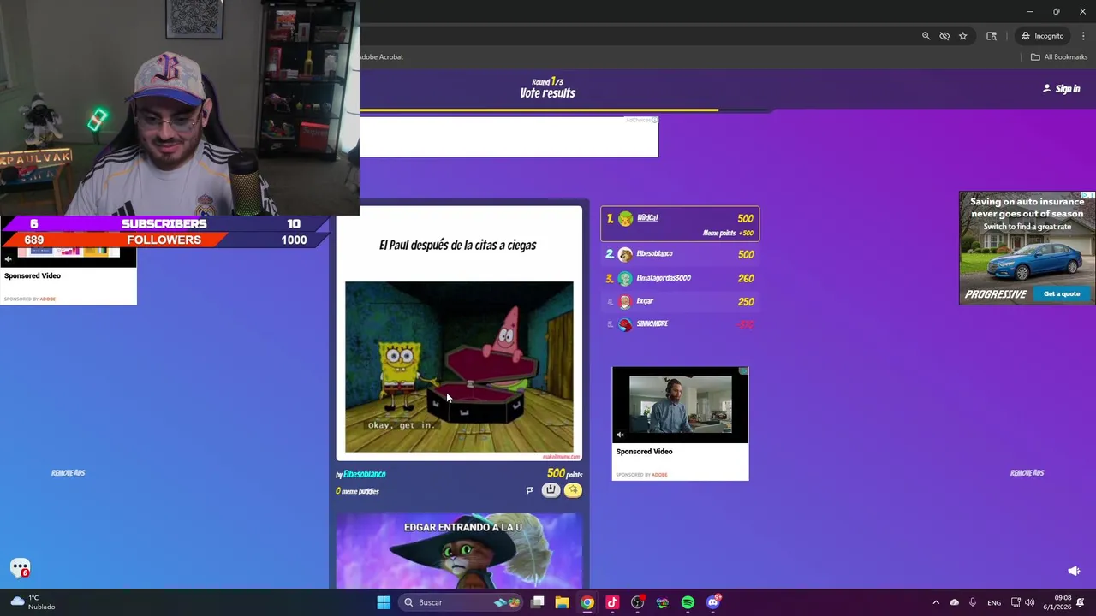Open File Explorer from the taskbar
This screenshot has height=616, width=1096.
563,602
